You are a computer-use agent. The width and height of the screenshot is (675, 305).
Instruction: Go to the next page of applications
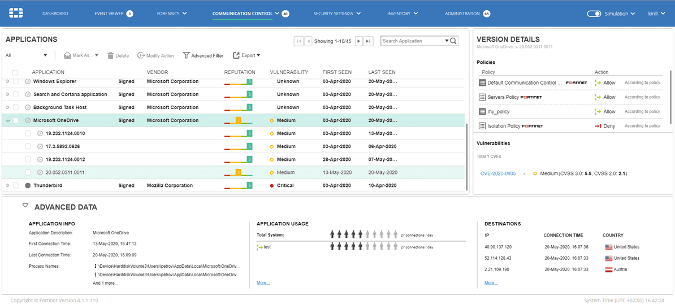point(358,41)
